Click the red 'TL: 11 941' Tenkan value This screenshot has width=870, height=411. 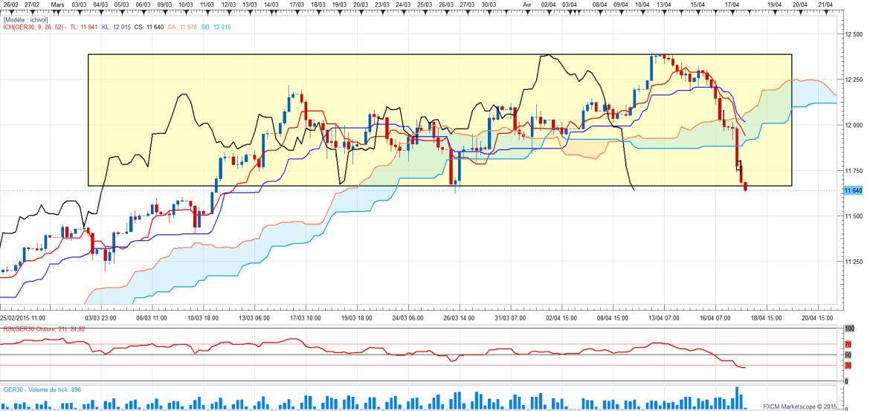point(84,27)
